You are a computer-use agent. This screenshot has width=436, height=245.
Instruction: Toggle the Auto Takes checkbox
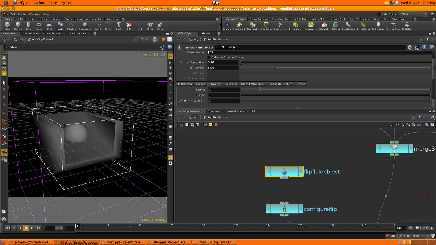coord(379,14)
